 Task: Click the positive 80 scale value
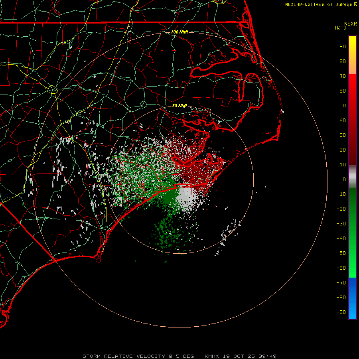click(x=343, y=61)
